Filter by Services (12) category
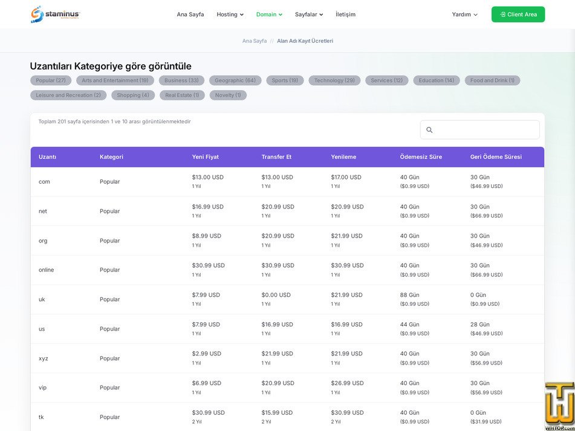 (387, 80)
